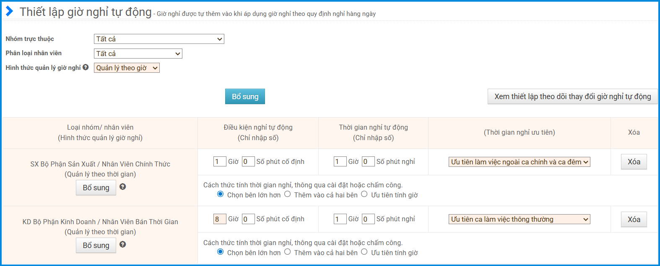Click help icon in SX Bộ Phận Sản Xuất row
This screenshot has width=660, height=266.
[x=122, y=187]
